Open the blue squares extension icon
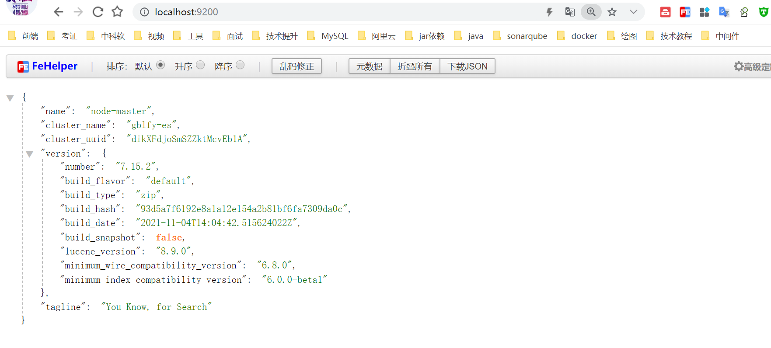Image resolution: width=771 pixels, height=348 pixels. tap(705, 12)
